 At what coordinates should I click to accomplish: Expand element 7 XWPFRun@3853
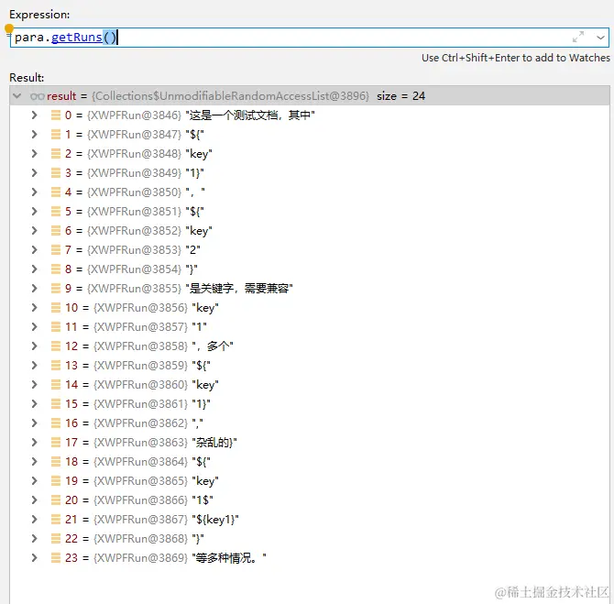pyautogui.click(x=35, y=249)
